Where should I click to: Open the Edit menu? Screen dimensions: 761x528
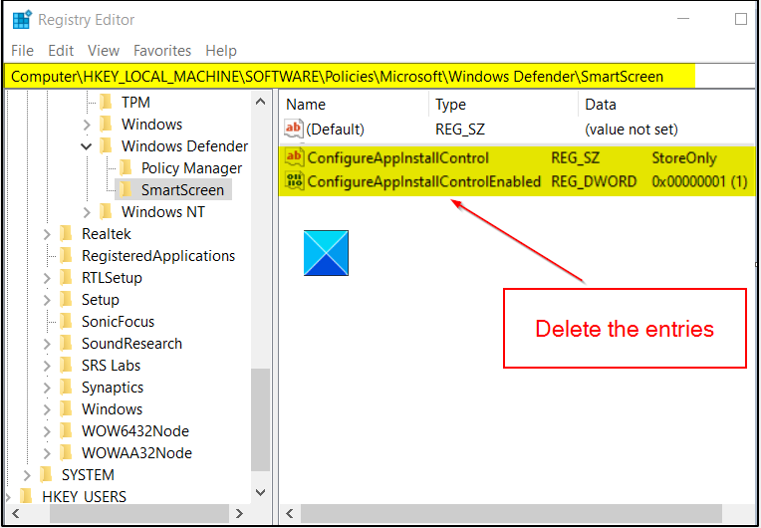tap(61, 51)
